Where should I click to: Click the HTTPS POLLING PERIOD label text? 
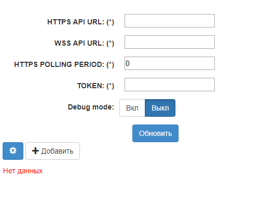coord(59,64)
